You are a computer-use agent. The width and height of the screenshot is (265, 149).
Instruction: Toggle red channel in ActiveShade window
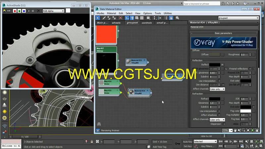pos(15,11)
